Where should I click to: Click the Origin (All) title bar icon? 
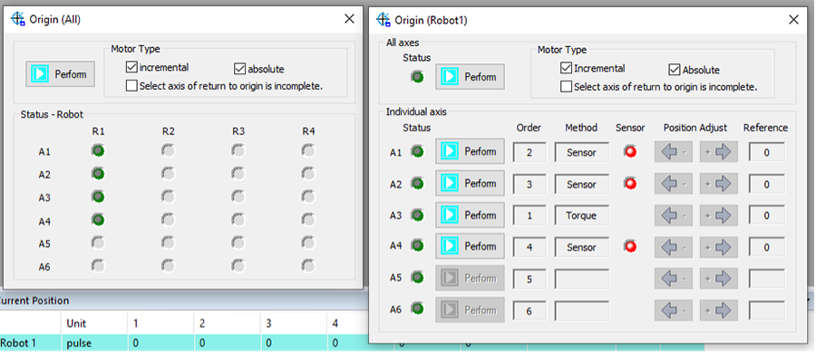pos(18,19)
